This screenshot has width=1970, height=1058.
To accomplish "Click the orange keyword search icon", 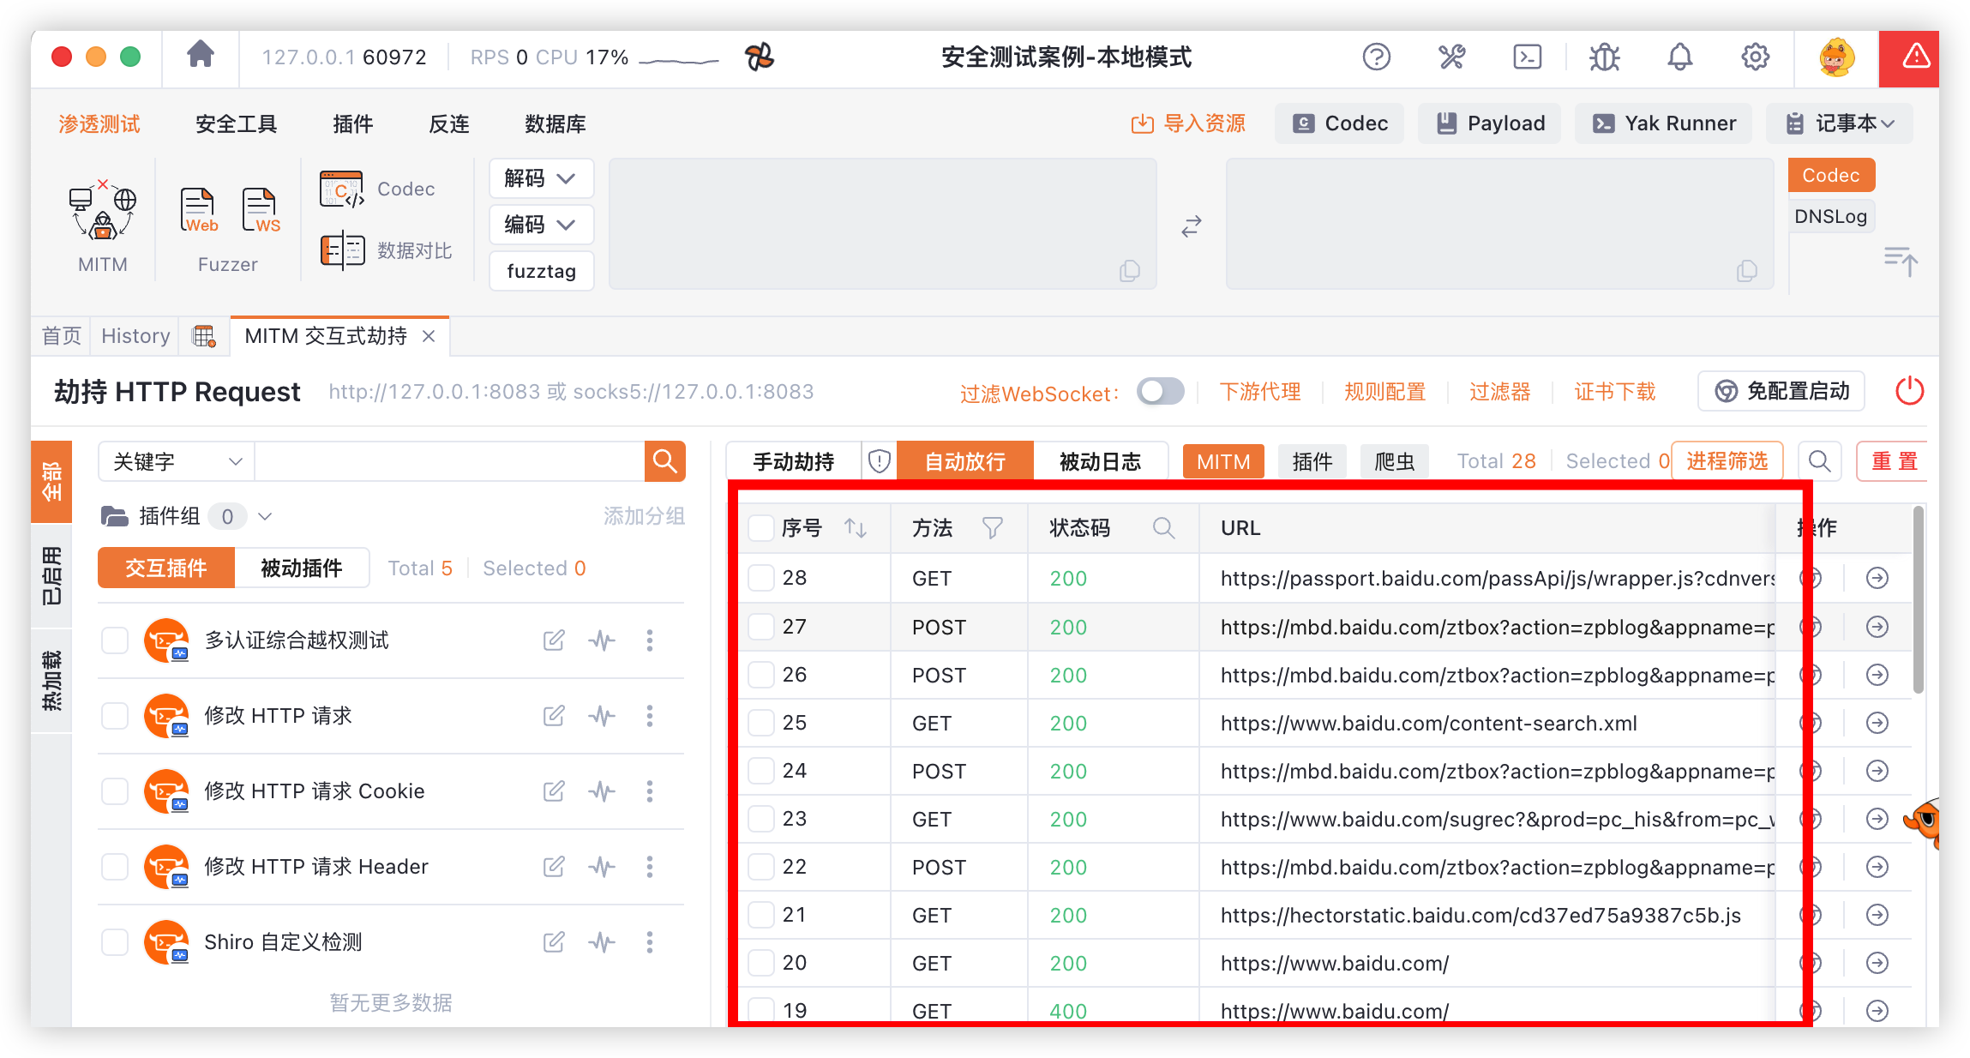I will pos(665,461).
